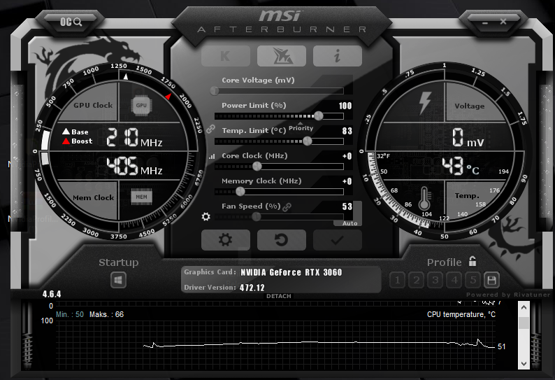This screenshot has height=380, width=555.
Task: Open the OC Scanner button
Action: 71,22
